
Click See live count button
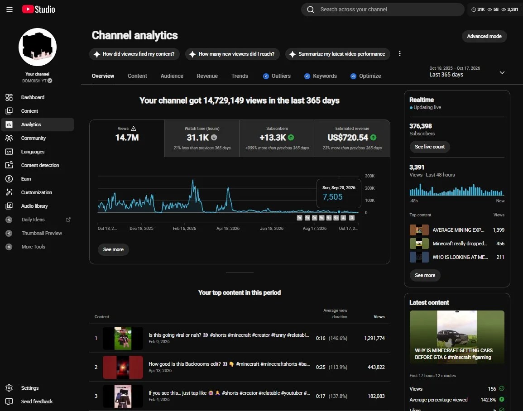pos(430,147)
